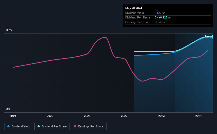Click the 0% y-axis label
This screenshot has width=217, height=134.
(x=8, y=109)
